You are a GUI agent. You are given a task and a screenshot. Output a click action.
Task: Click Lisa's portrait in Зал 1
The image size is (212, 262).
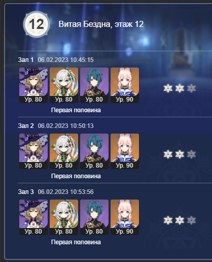pos(33,85)
